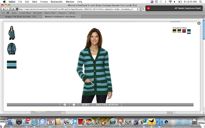Expand the Popular bookmarks folder

point(63,13)
